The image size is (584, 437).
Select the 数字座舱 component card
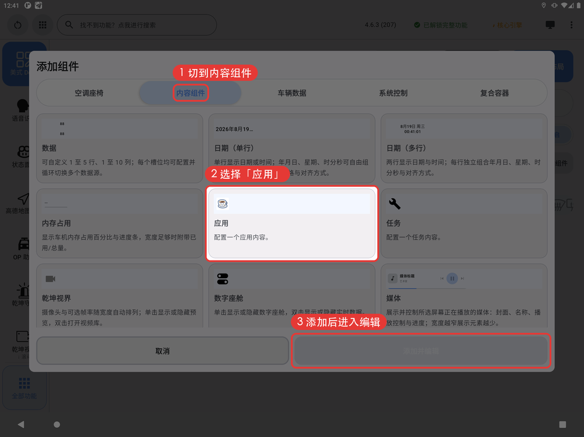(291, 296)
